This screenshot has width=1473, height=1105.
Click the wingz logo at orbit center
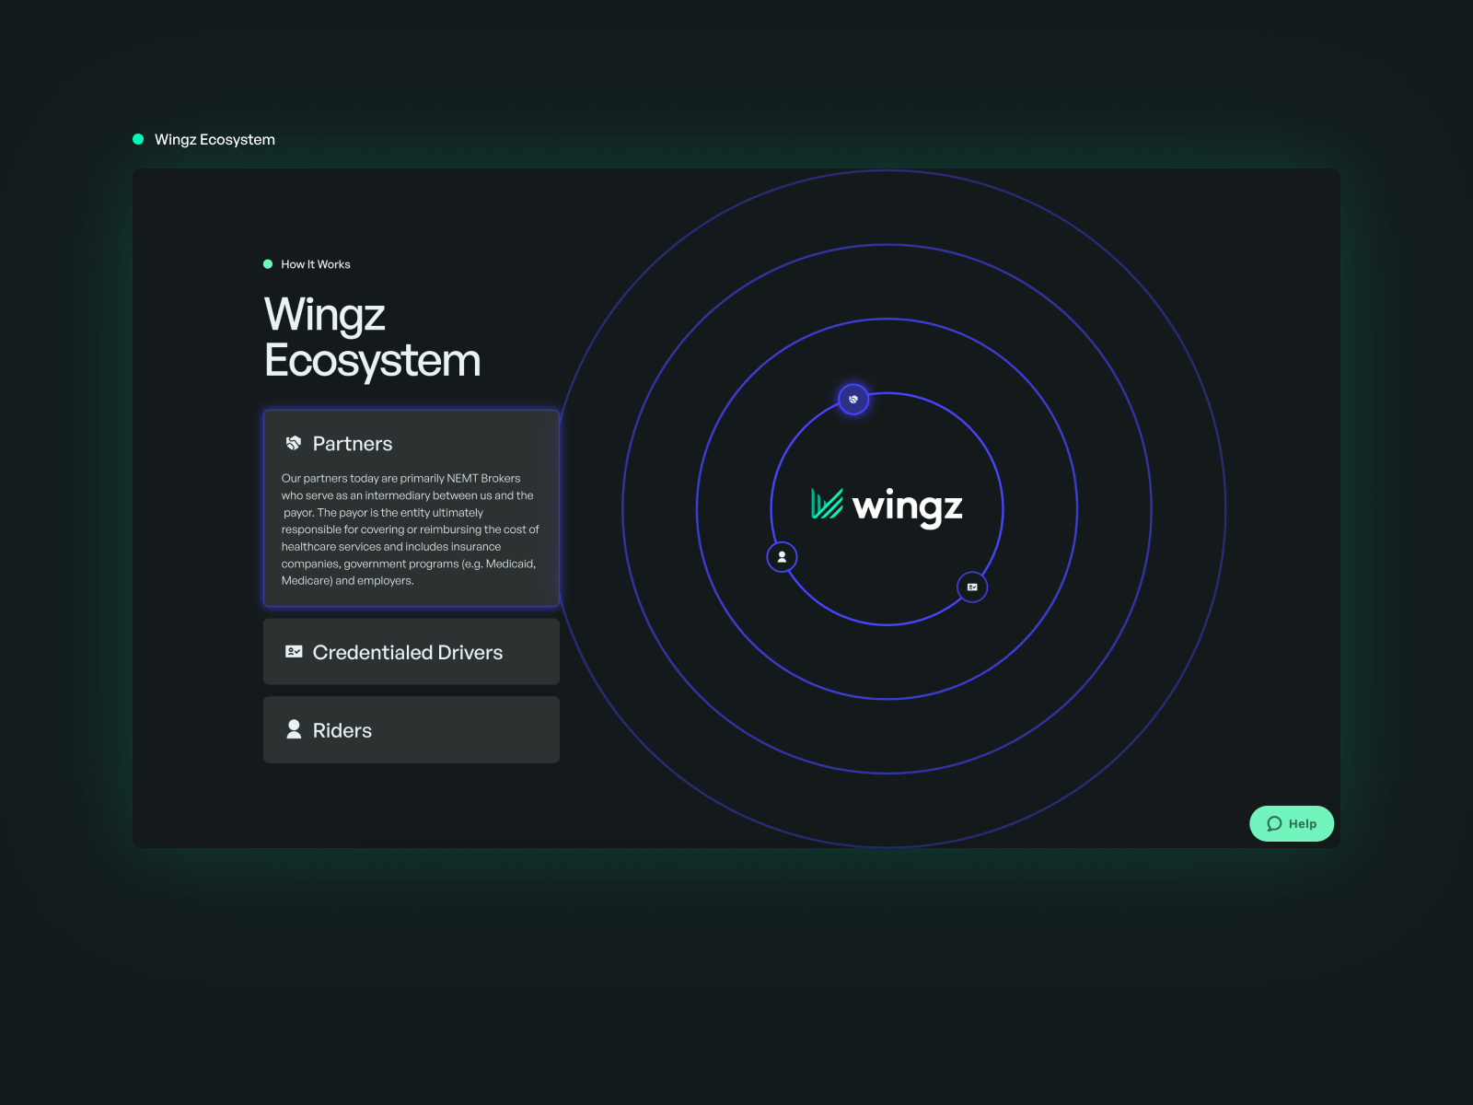(887, 506)
